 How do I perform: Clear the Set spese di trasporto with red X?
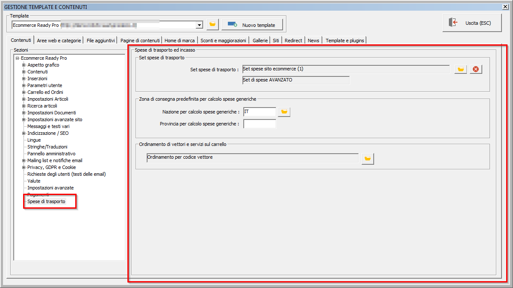tap(476, 69)
